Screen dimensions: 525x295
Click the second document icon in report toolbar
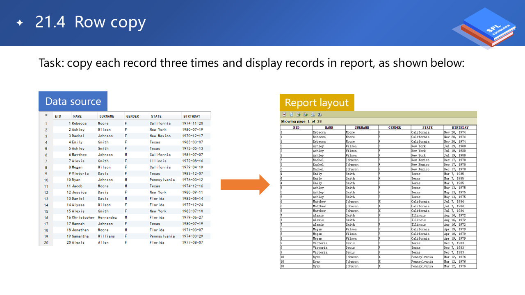tap(291, 115)
